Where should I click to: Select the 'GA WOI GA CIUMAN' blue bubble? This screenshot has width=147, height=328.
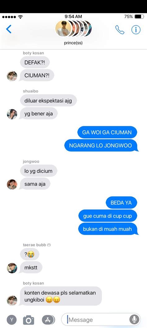[107, 132]
